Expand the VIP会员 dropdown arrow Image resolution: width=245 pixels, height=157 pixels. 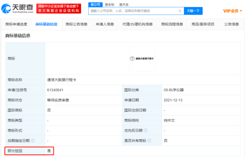241,11
